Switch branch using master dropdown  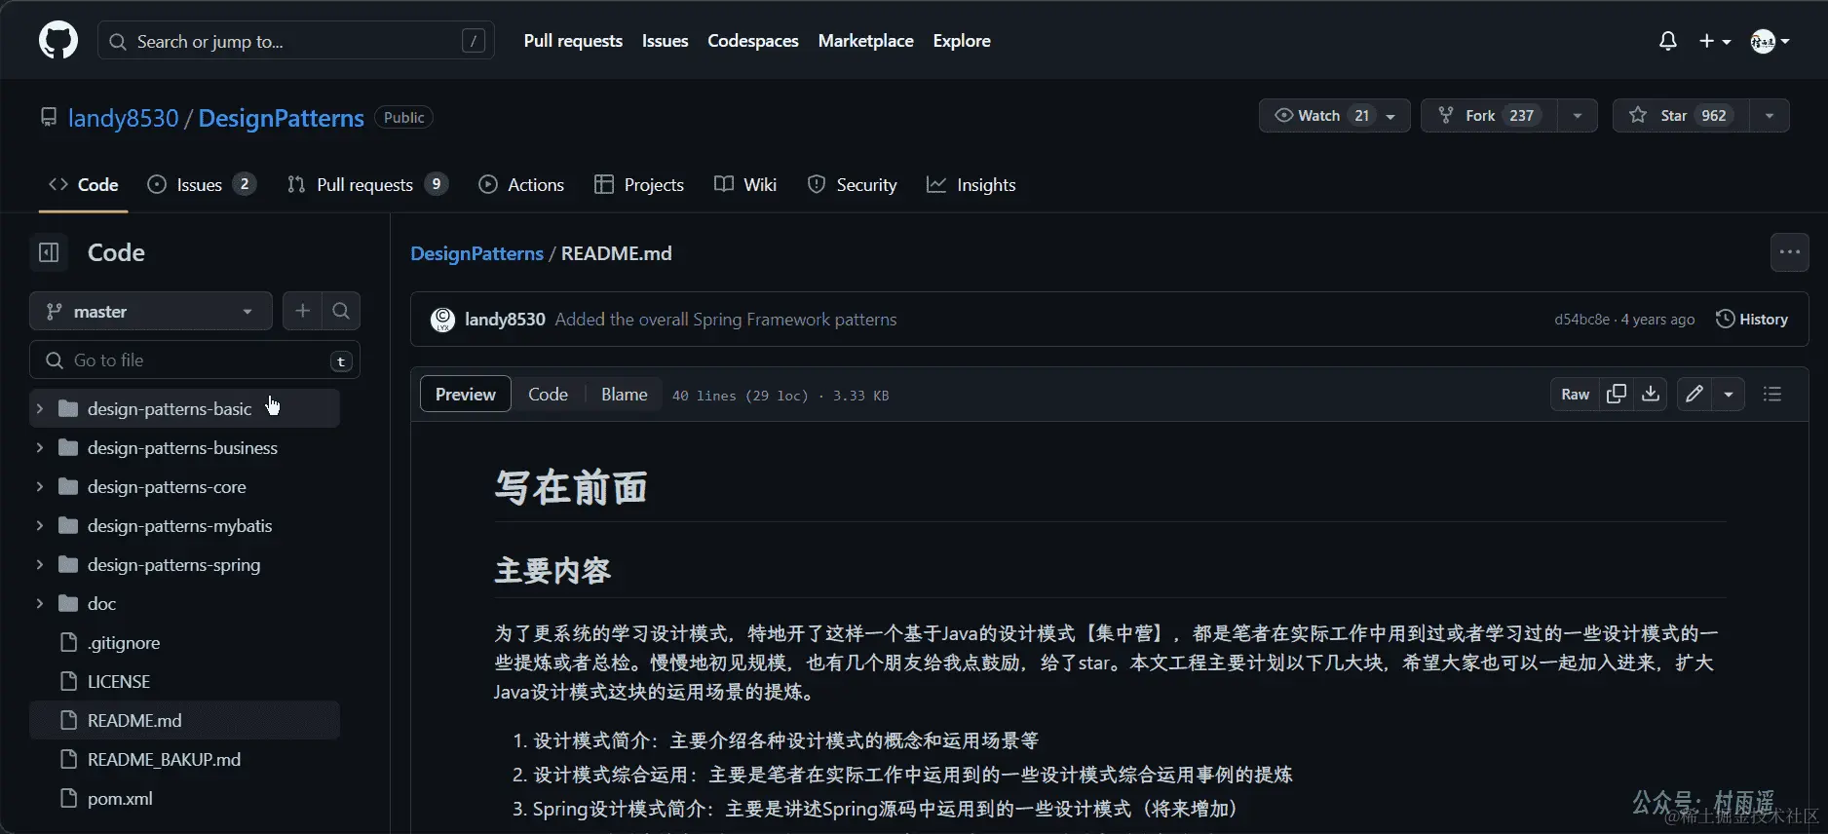click(x=151, y=311)
